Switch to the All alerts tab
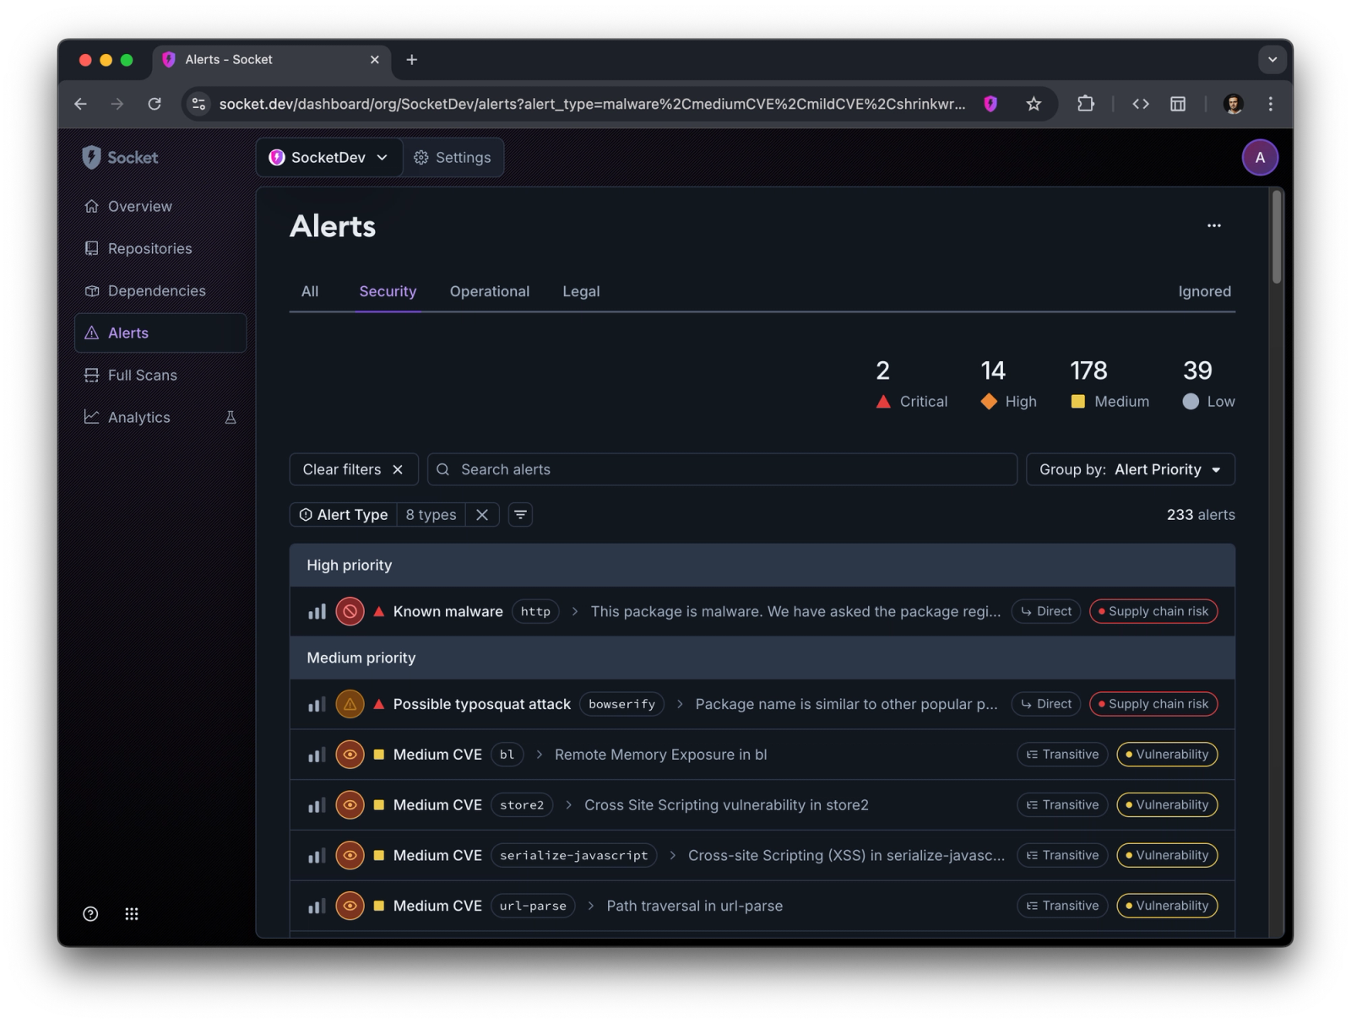The height and width of the screenshot is (1023, 1351). click(310, 291)
